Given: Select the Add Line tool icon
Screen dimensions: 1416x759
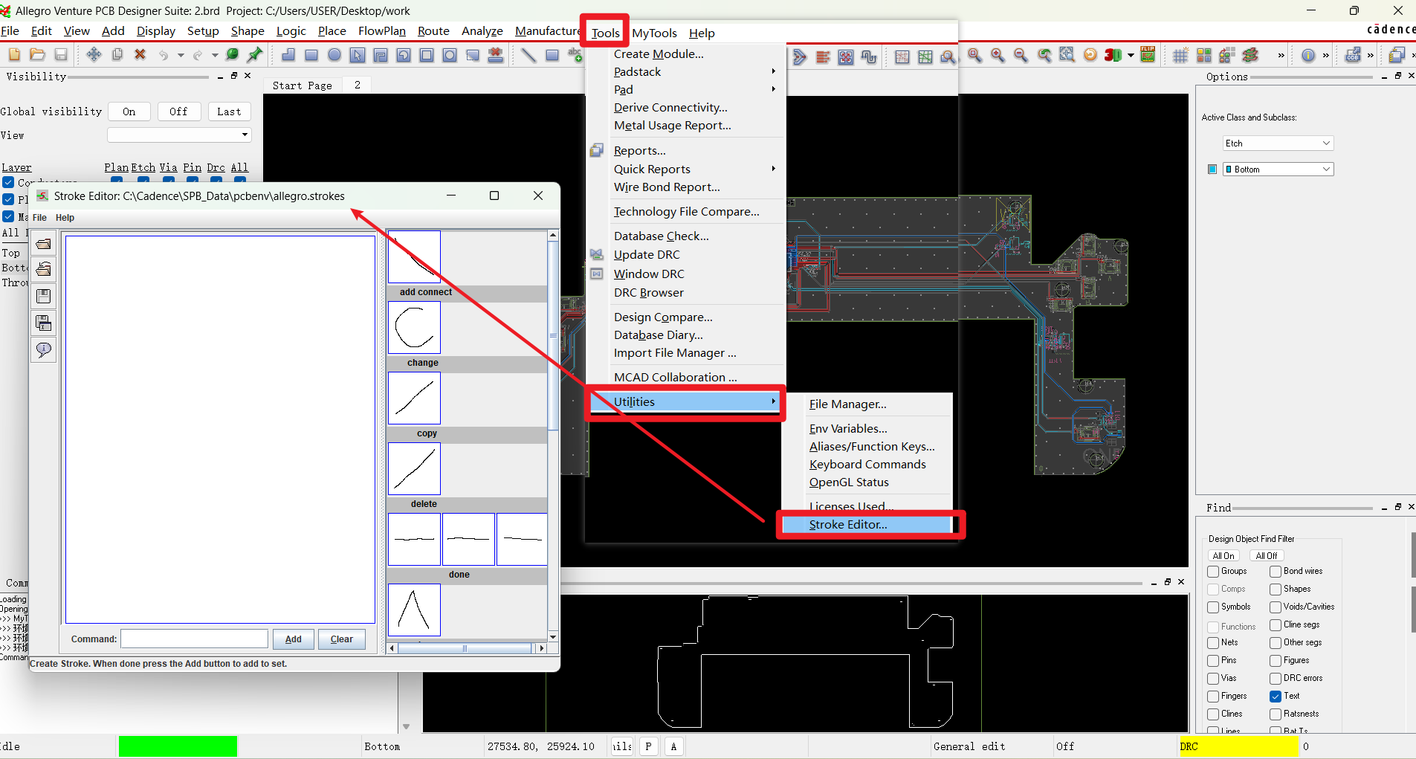Looking at the screenshot, I should pyautogui.click(x=528, y=55).
